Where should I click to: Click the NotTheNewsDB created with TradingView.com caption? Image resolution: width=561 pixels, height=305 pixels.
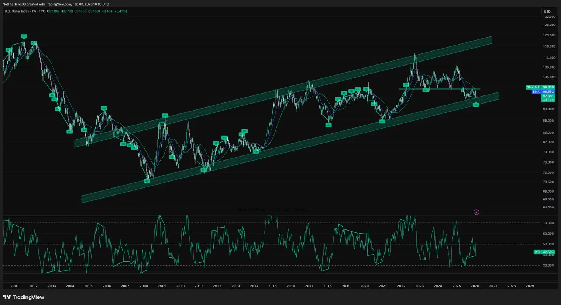pyautogui.click(x=56, y=4)
